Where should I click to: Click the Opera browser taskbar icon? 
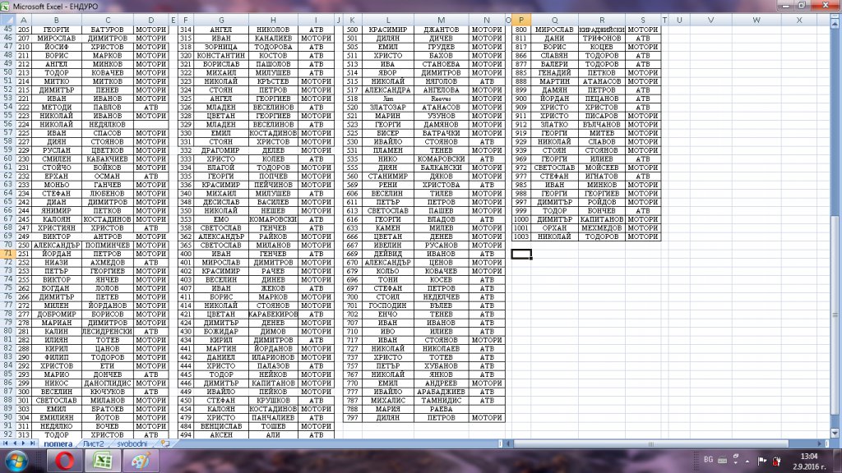coord(63,462)
